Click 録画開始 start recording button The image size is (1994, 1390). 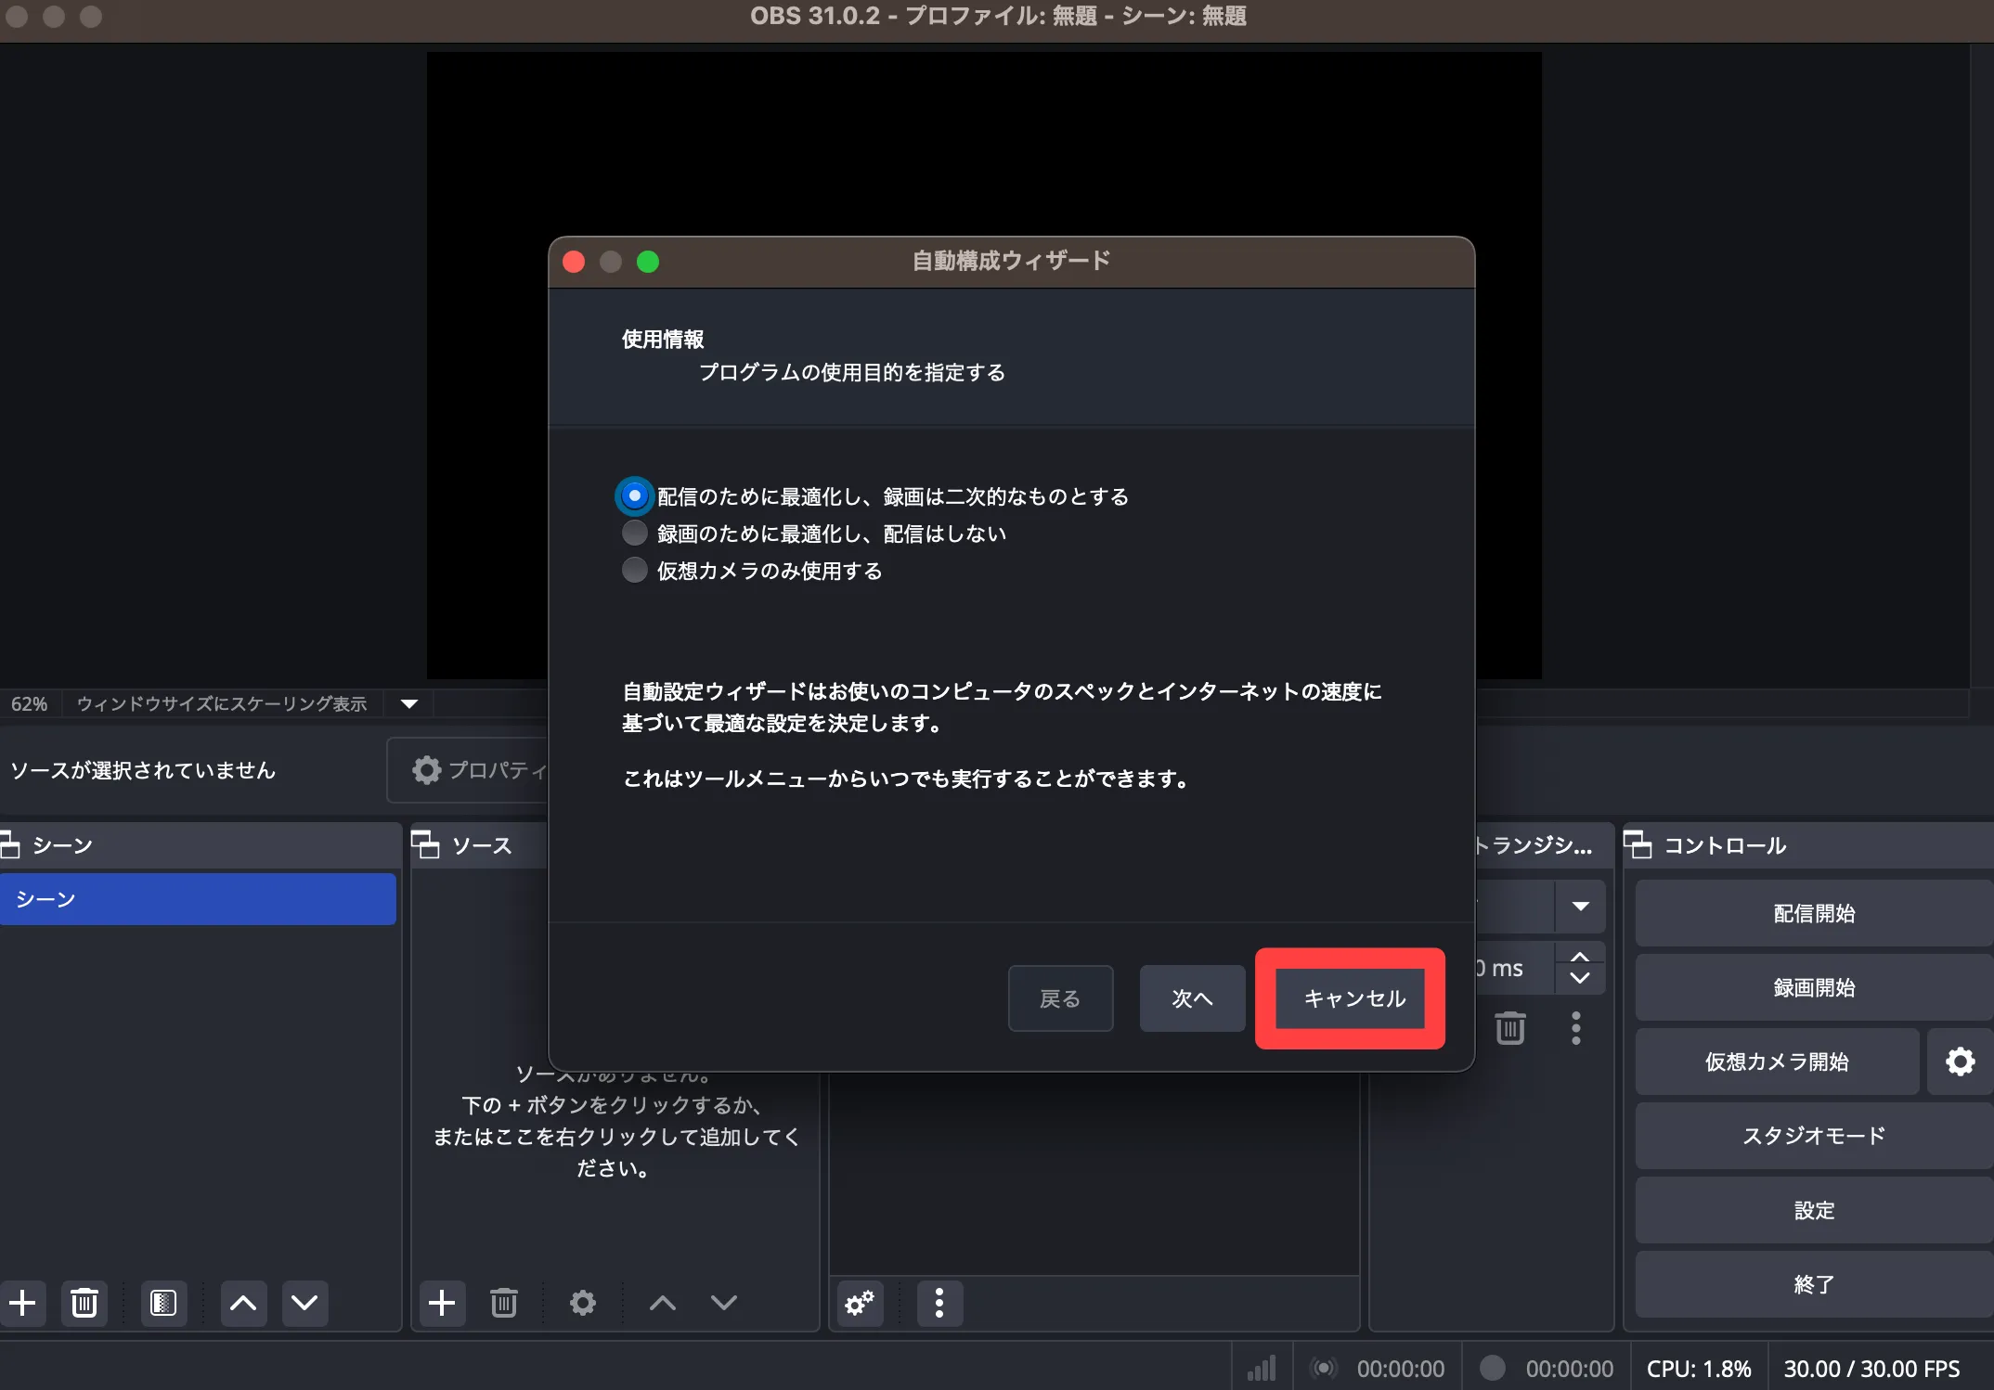point(1814,988)
